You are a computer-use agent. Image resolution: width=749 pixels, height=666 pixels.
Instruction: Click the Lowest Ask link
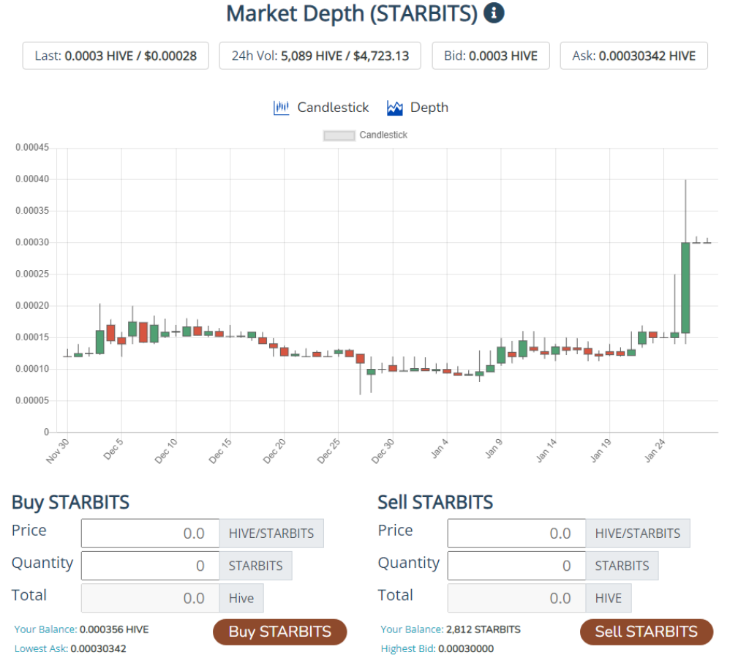tap(41, 648)
